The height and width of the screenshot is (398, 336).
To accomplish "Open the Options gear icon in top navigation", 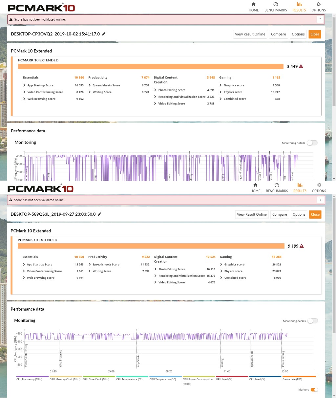I will pyautogui.click(x=319, y=4).
